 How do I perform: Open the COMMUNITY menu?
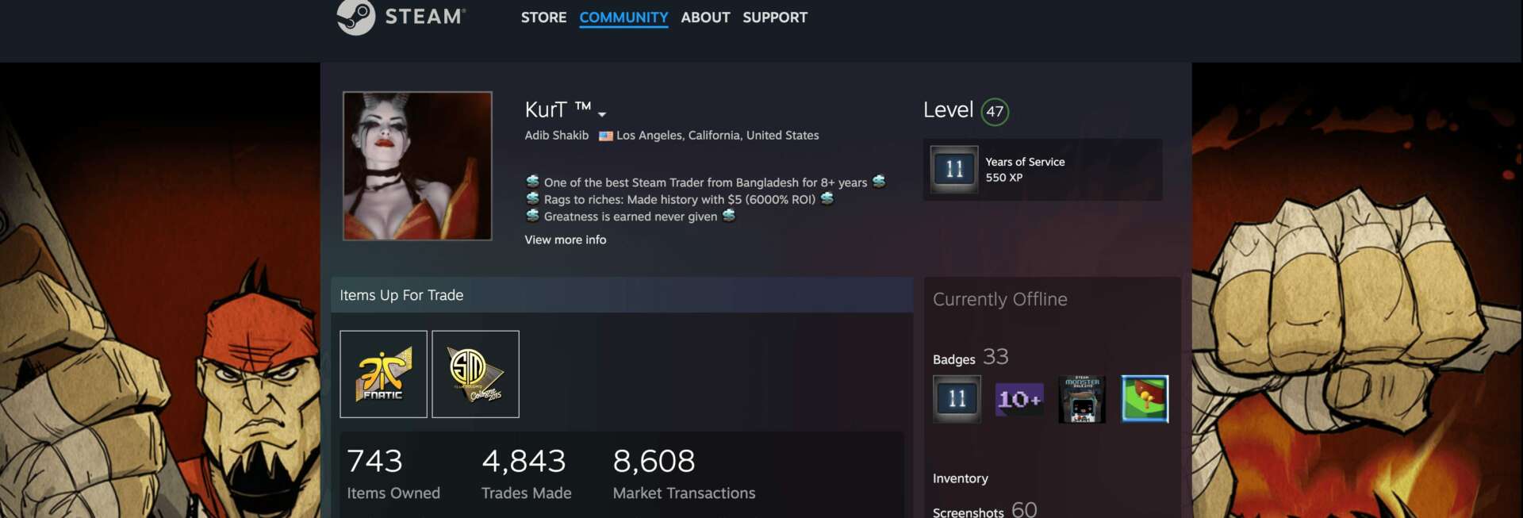click(x=623, y=17)
